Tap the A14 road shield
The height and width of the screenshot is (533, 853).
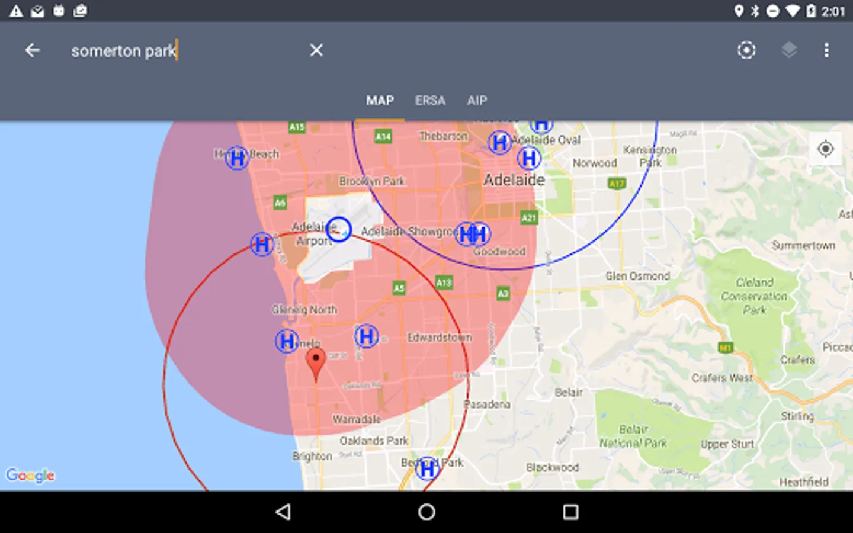(383, 137)
